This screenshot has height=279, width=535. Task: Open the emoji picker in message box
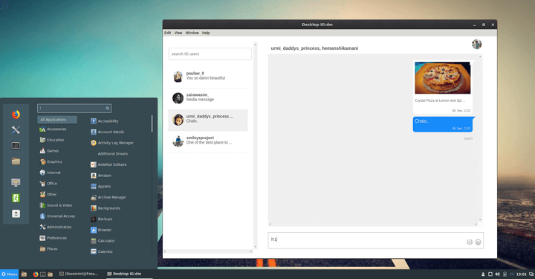click(x=478, y=242)
